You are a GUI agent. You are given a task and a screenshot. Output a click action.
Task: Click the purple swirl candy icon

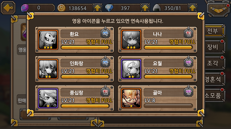25,8
